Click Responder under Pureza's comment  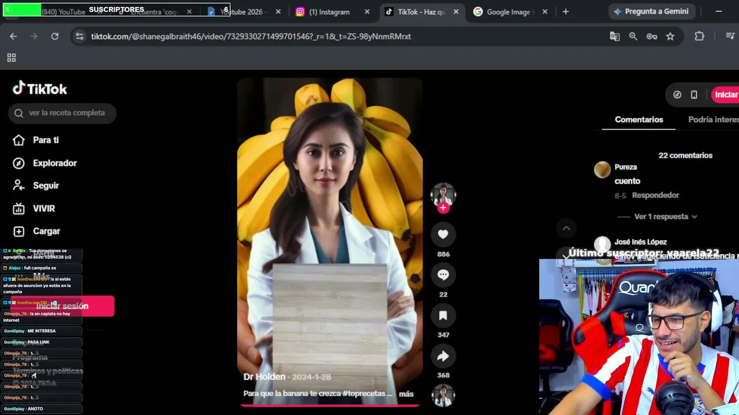[x=655, y=195]
